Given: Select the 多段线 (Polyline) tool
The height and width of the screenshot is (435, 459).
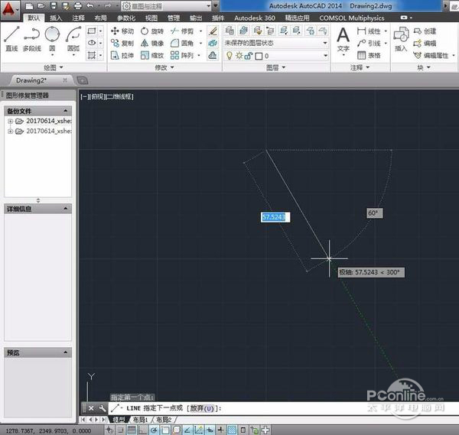Looking at the screenshot, I should point(31,37).
